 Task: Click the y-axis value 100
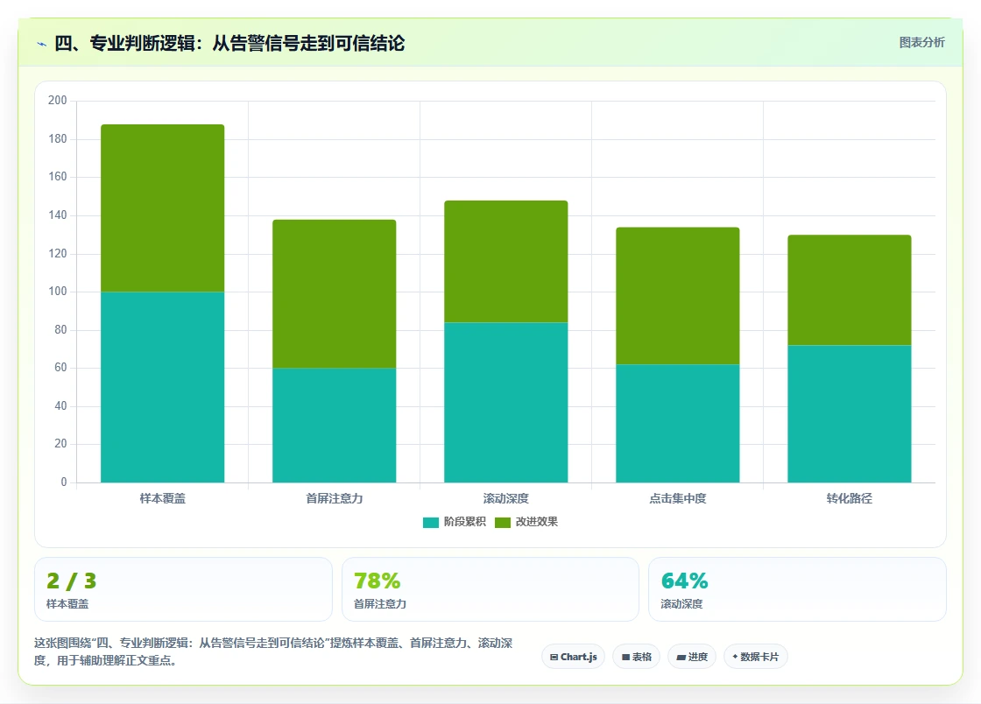tap(58, 292)
